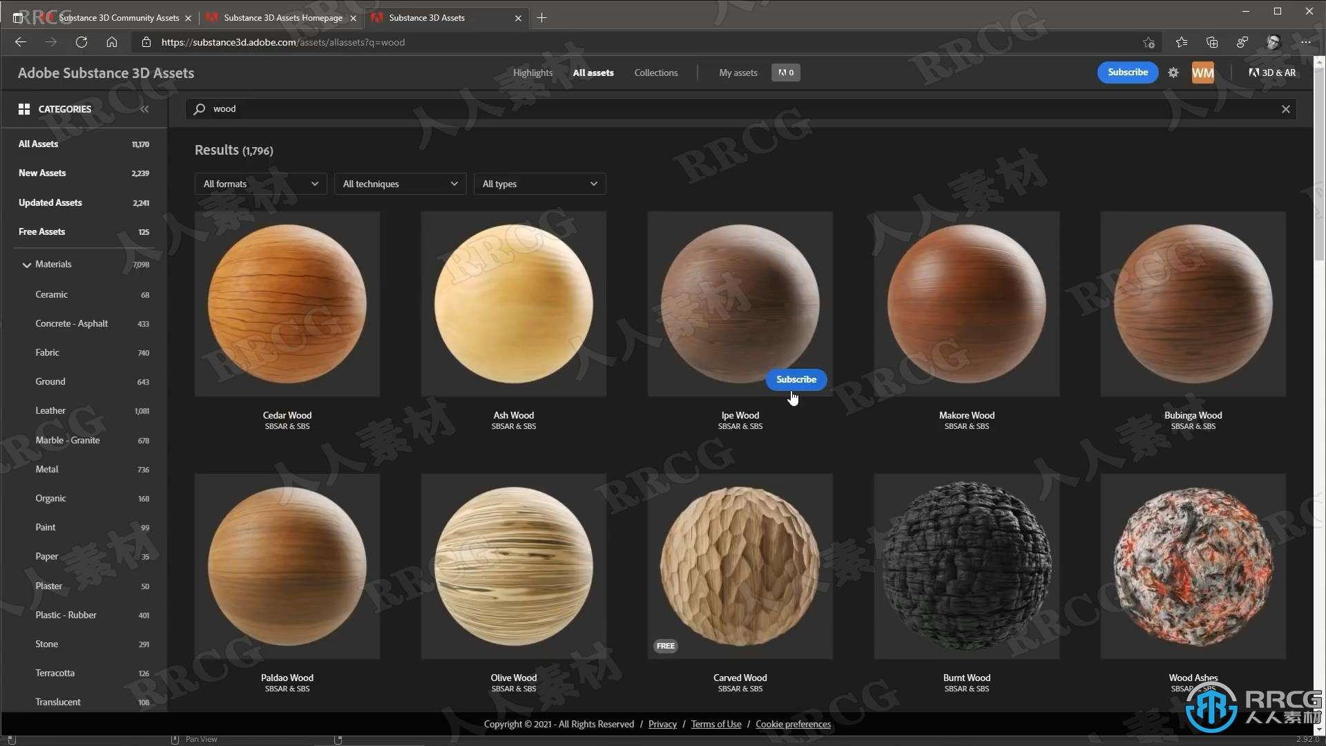Open browser profile avatar

tap(1274, 42)
